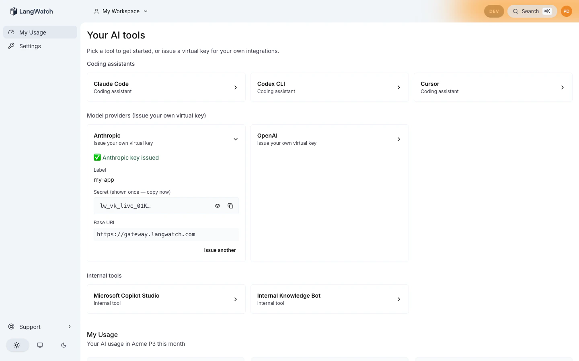579x361 pixels.
Task: Click the search magnifier icon
Action: pyautogui.click(x=515, y=11)
